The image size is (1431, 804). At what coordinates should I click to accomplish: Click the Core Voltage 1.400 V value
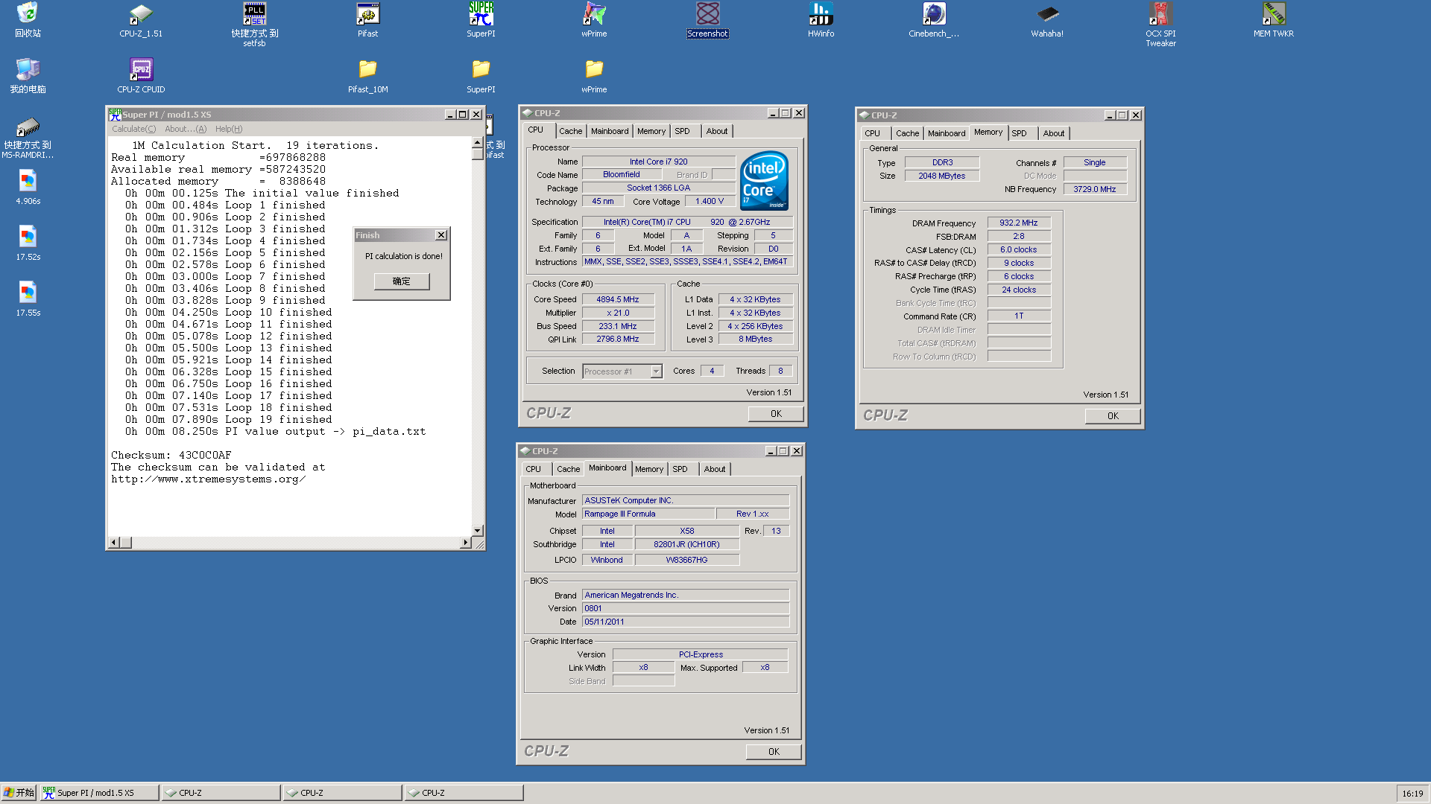(x=710, y=201)
